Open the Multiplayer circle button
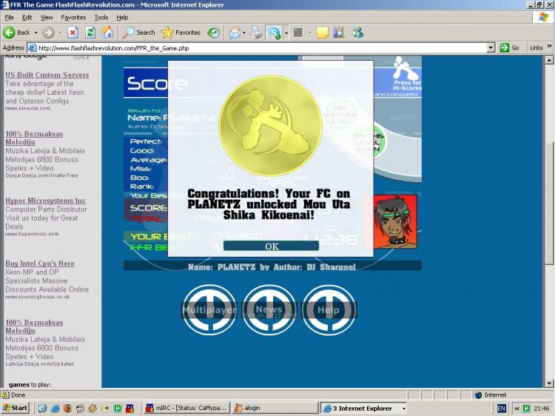Image resolution: width=555 pixels, height=416 pixels. tap(209, 309)
